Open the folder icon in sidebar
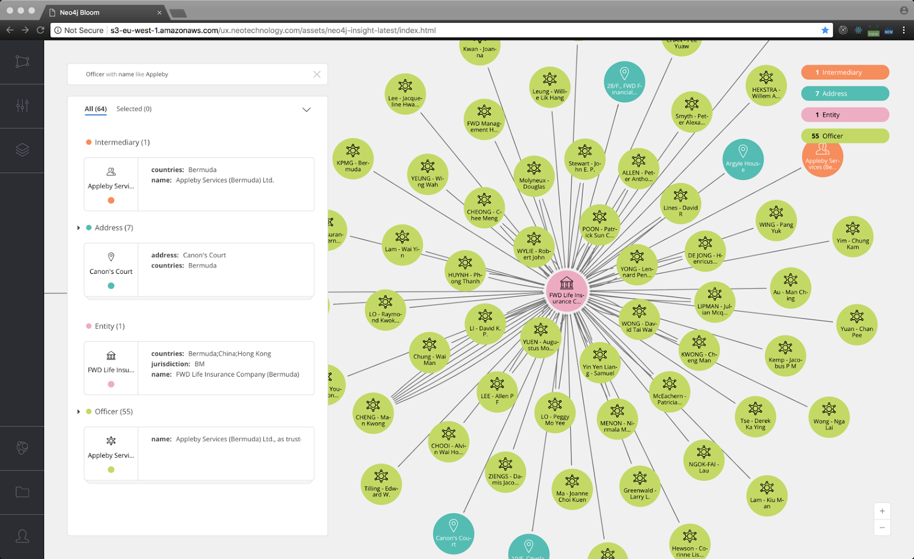 (22, 492)
